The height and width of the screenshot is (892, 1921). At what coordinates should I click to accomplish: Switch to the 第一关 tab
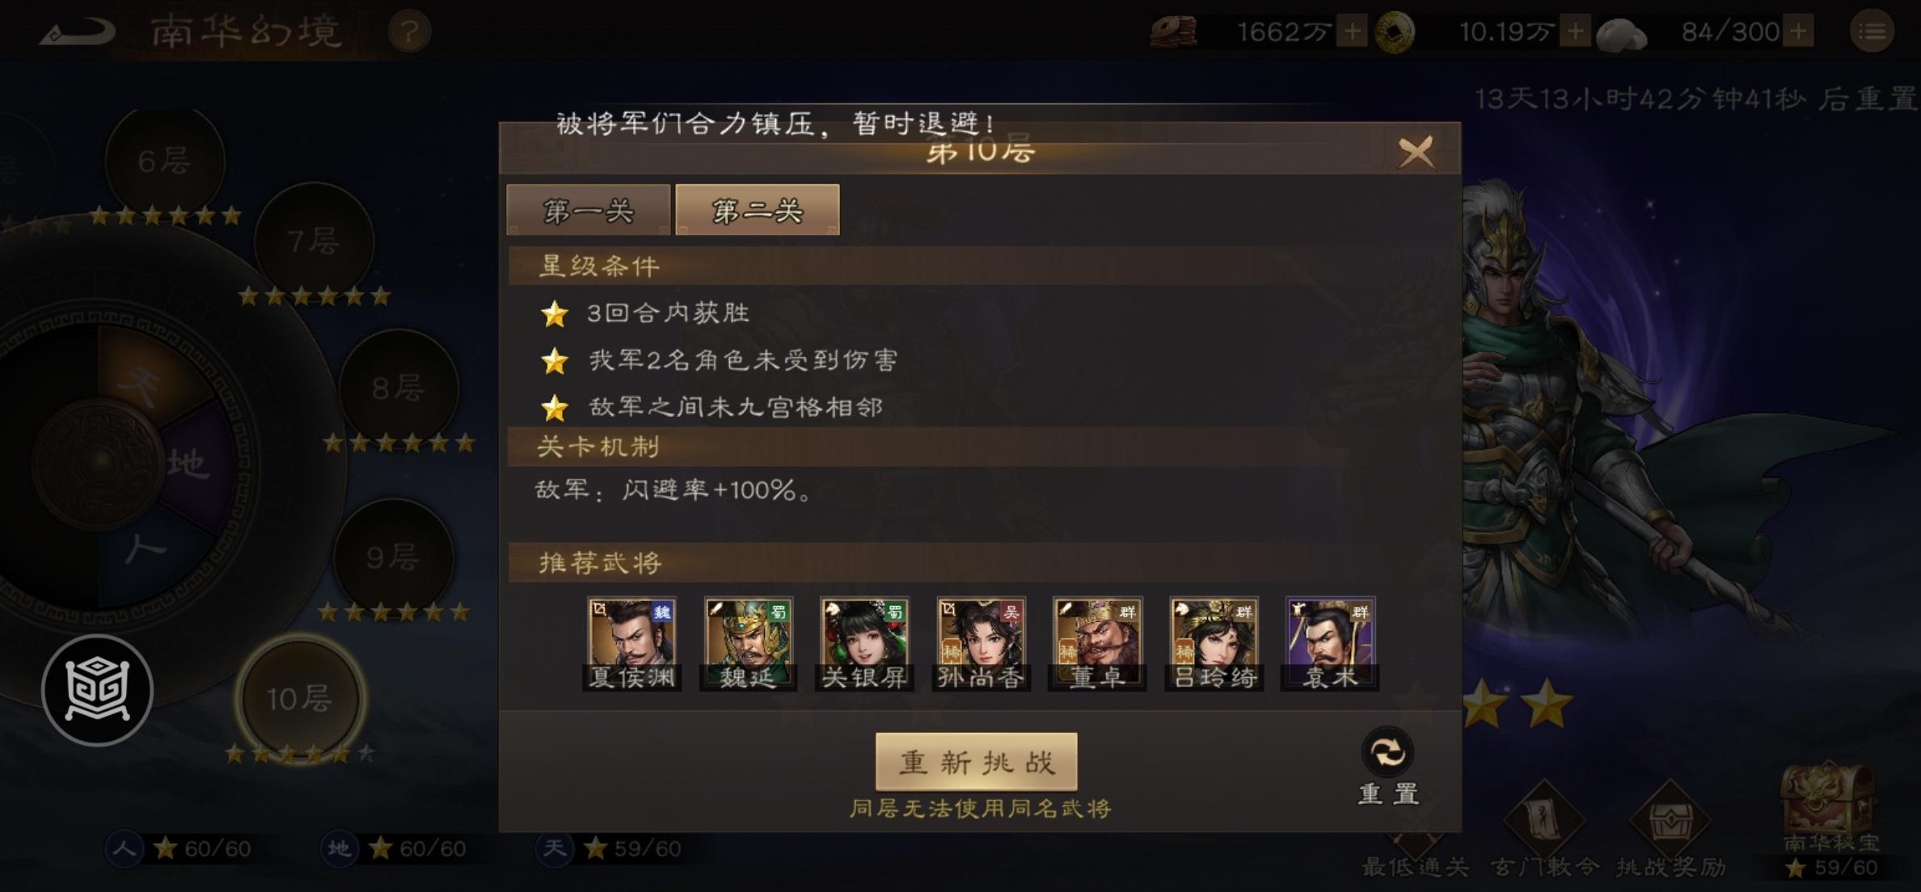click(588, 210)
